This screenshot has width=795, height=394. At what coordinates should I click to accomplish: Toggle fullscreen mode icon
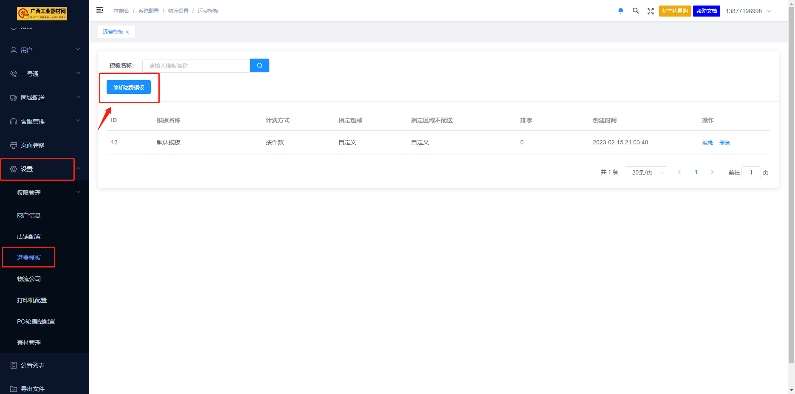(650, 11)
